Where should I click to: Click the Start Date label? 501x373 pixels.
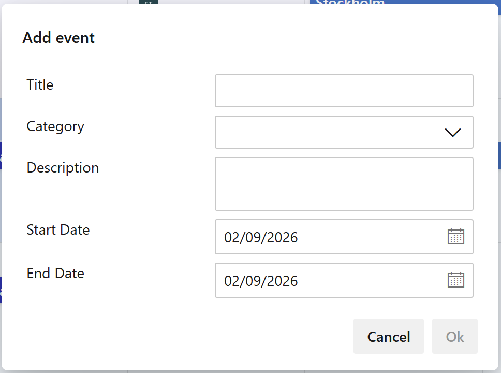[58, 229]
